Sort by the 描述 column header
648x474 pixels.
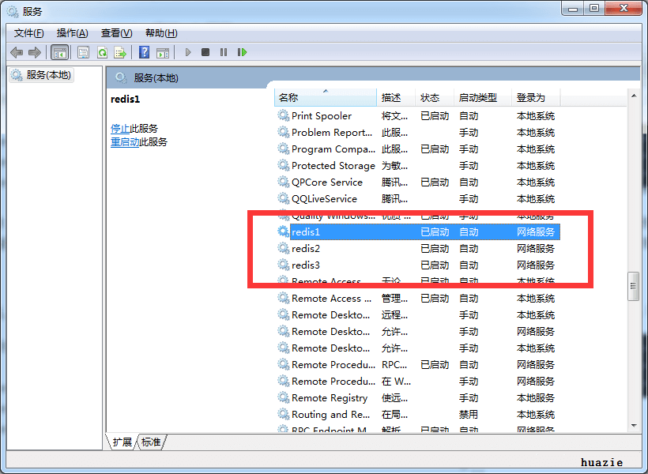tap(395, 98)
